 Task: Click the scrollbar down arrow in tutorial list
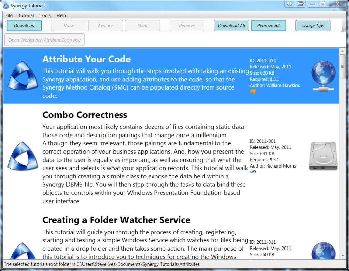(x=343, y=256)
